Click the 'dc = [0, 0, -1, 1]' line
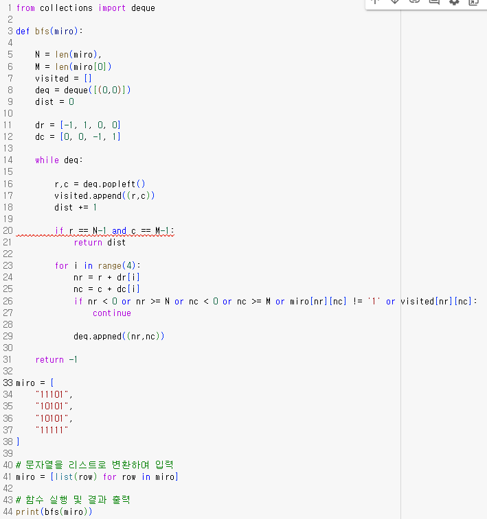This screenshot has height=519, width=487. pos(78,136)
